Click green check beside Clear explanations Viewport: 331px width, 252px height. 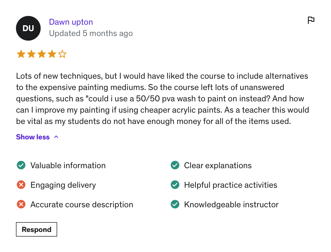175,165
